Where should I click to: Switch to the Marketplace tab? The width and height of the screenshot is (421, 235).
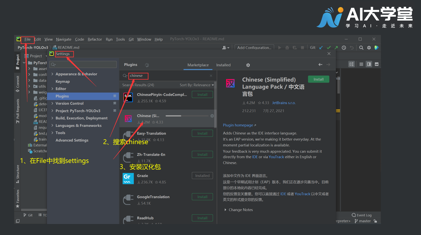(198, 65)
